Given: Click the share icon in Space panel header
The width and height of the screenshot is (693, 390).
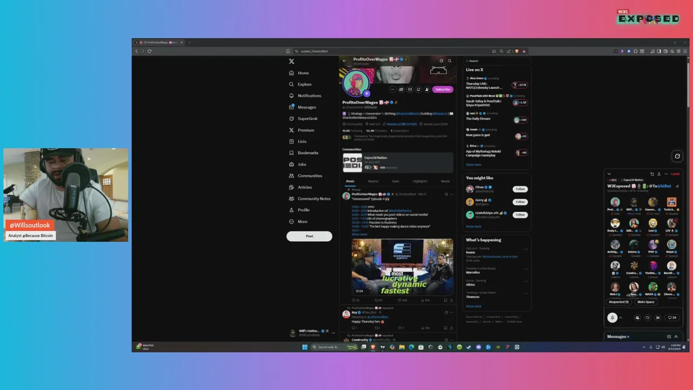Looking at the screenshot, I should pos(659,174).
